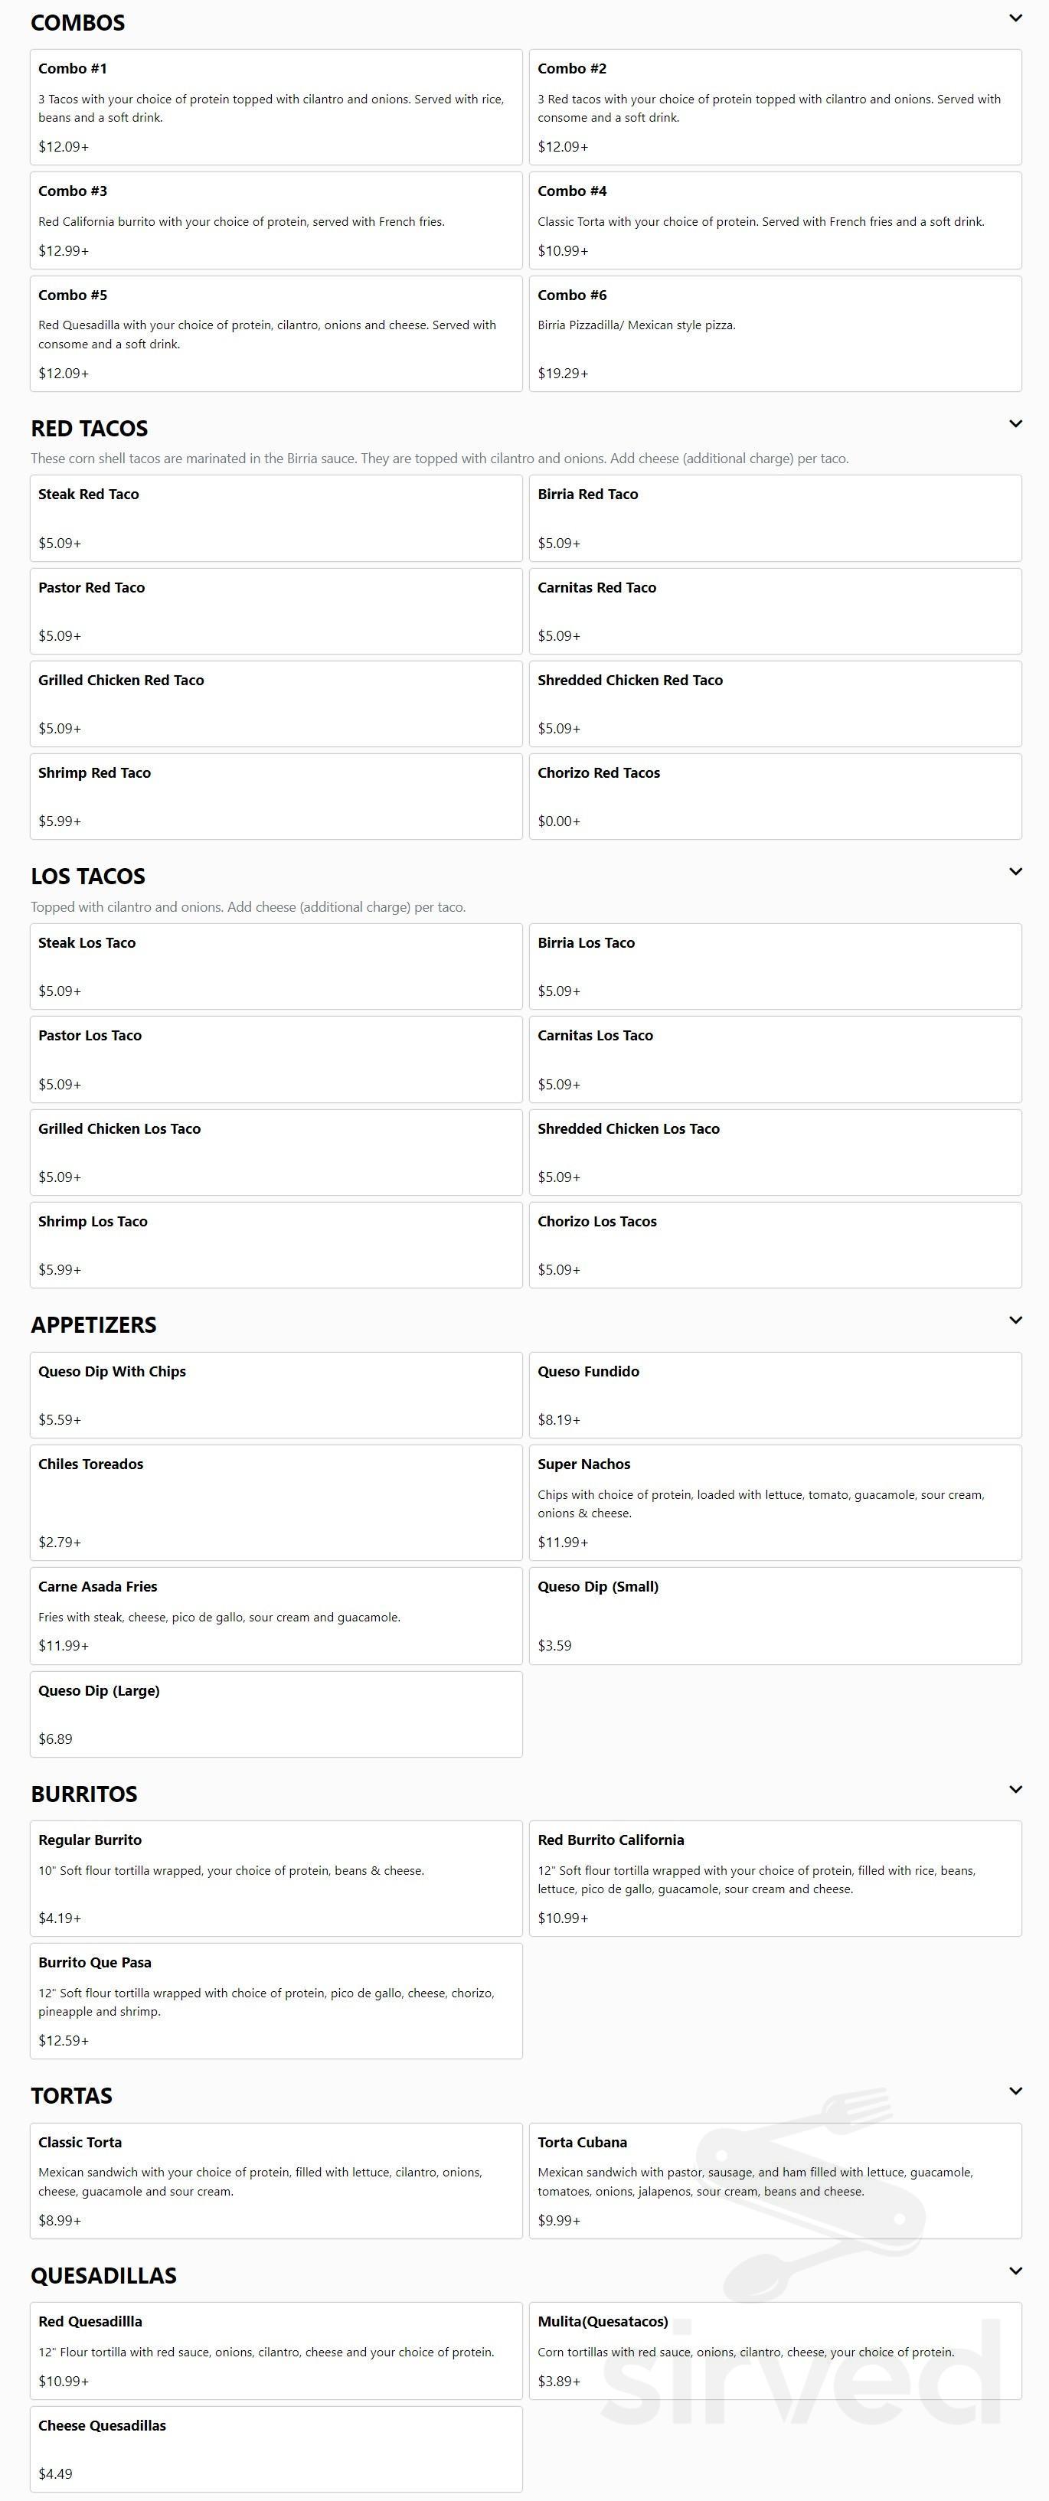Screen dimensions: 1049x2501
Task: Select Carne Asada Fries
Action: click(276, 1617)
